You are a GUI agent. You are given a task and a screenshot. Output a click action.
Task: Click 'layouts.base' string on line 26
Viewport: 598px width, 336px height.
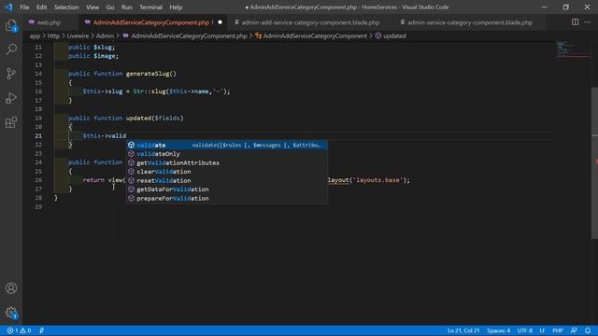pyautogui.click(x=378, y=180)
